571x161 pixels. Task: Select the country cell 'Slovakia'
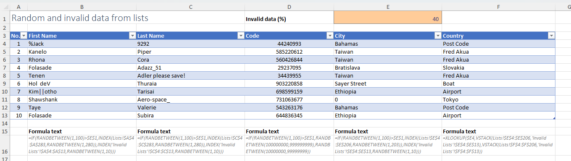pos(498,68)
